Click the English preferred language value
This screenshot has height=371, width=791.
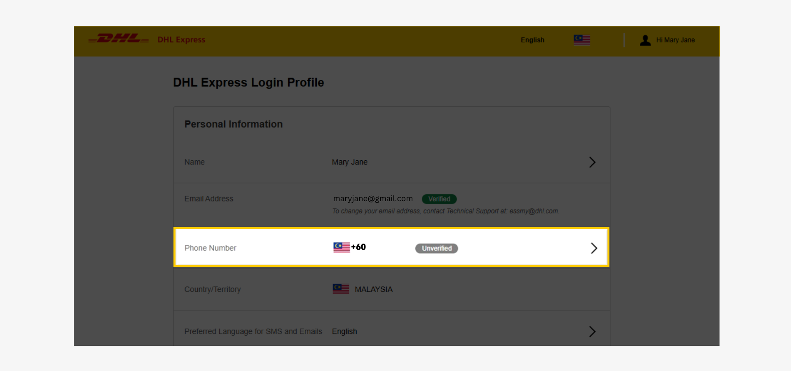(344, 331)
